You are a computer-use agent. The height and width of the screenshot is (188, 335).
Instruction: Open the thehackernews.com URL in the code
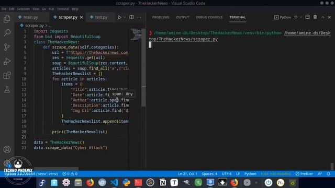tap(99, 52)
